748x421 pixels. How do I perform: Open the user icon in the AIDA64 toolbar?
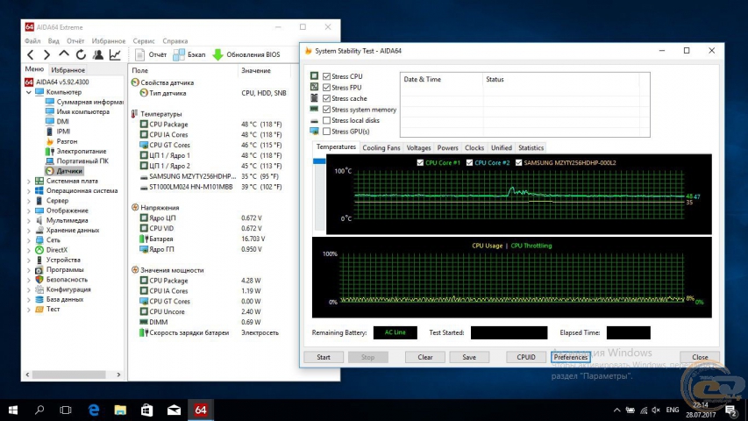(x=98, y=55)
